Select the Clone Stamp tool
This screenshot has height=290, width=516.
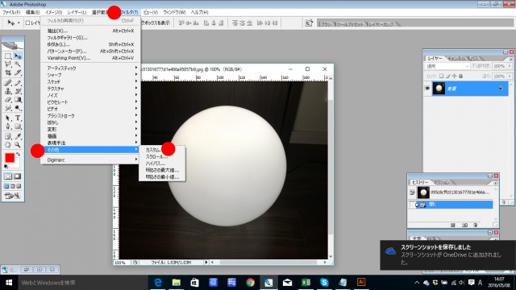click(8, 91)
